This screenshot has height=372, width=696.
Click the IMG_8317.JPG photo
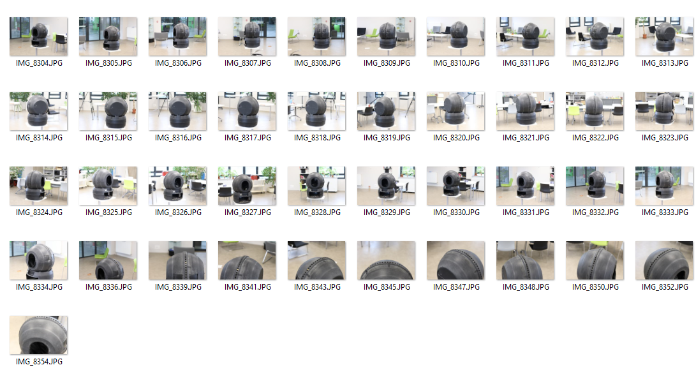248,112
